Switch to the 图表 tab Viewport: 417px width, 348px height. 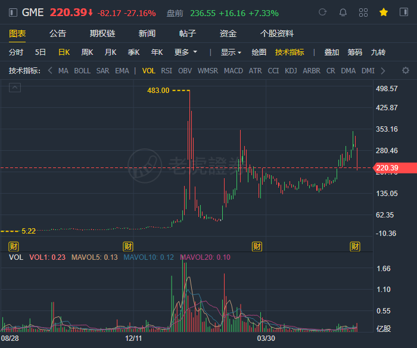(x=17, y=33)
